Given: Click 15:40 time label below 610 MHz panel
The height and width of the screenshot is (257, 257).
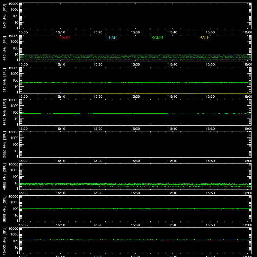Looking at the screenshot, I should click(x=173, y=97).
